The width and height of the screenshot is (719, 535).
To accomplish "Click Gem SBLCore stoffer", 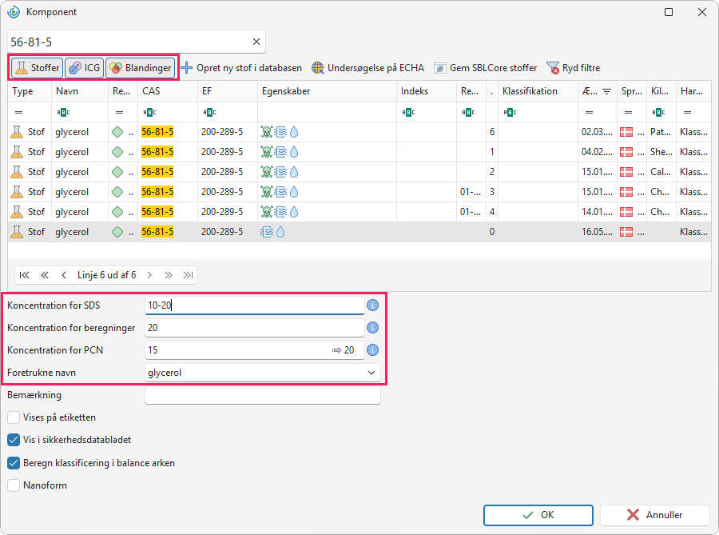I will (485, 68).
